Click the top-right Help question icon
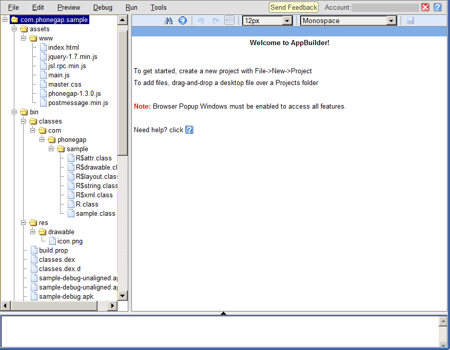 (438, 7)
